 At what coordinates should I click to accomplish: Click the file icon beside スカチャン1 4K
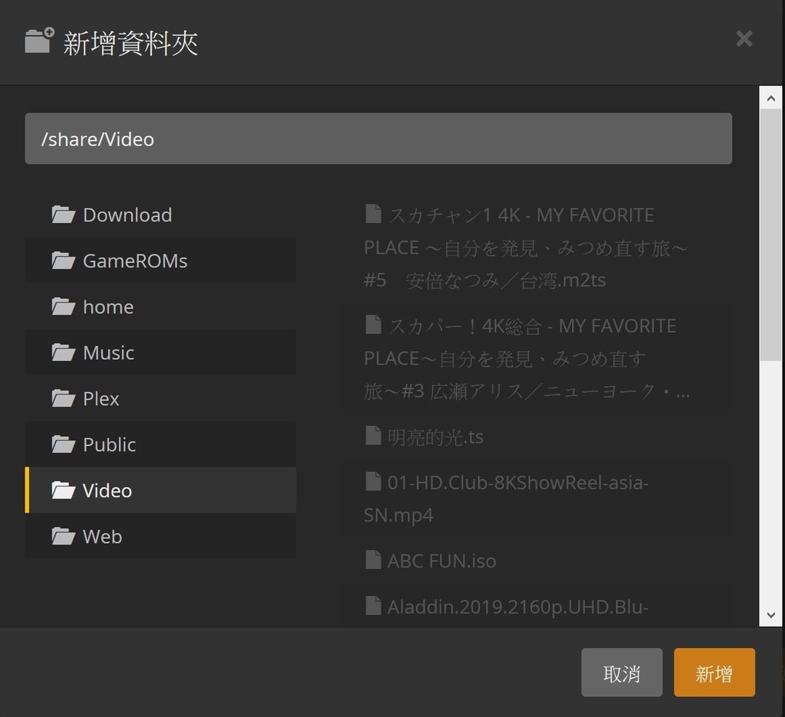[x=373, y=214]
